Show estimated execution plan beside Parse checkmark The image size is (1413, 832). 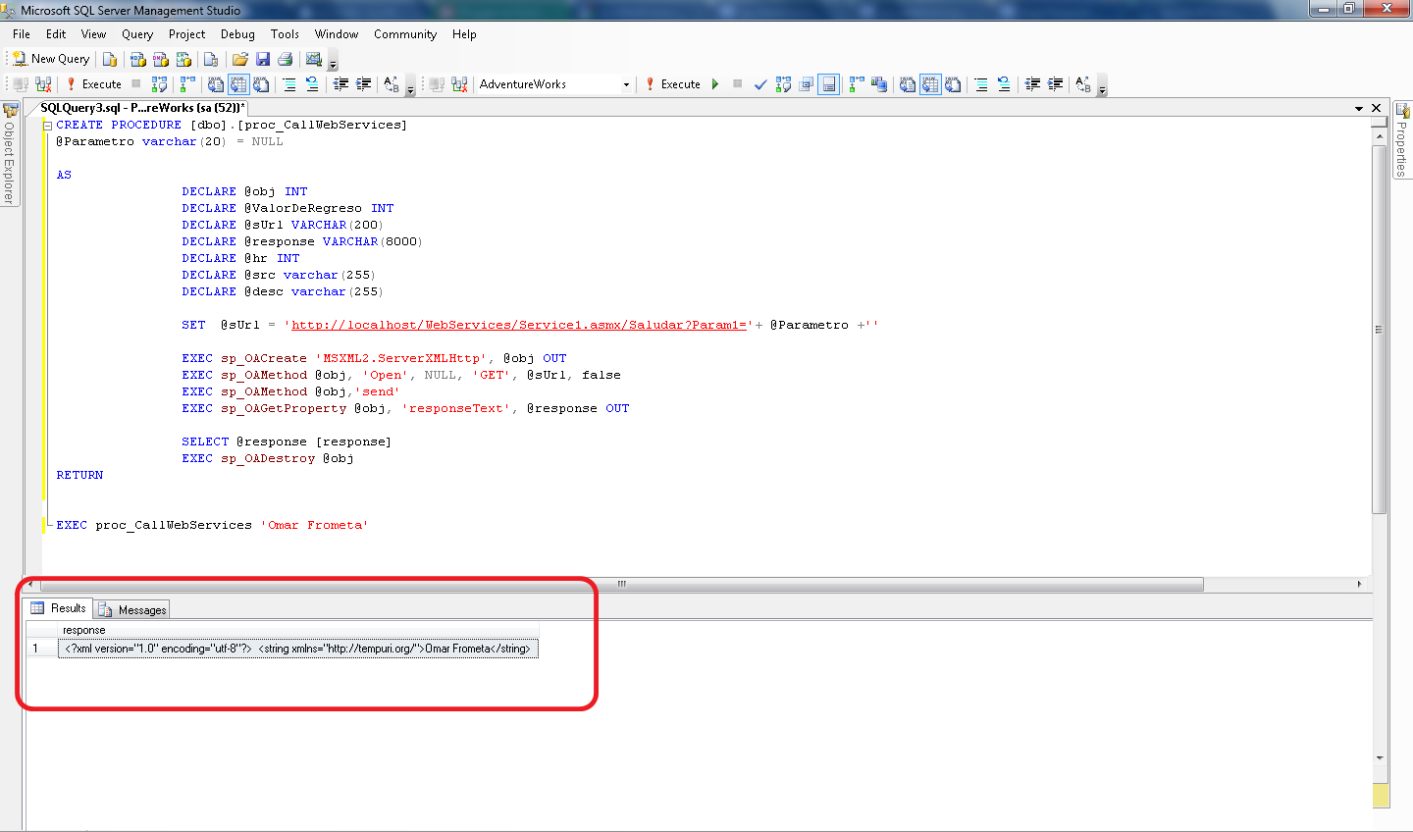(783, 84)
